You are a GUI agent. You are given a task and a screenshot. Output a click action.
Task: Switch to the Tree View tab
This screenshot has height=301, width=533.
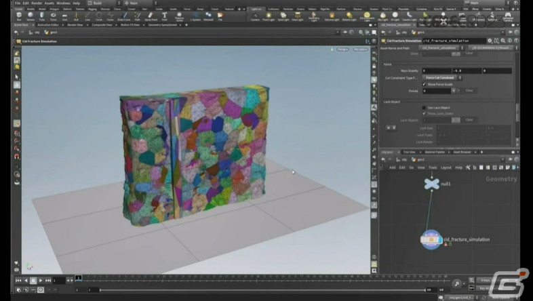coord(410,152)
